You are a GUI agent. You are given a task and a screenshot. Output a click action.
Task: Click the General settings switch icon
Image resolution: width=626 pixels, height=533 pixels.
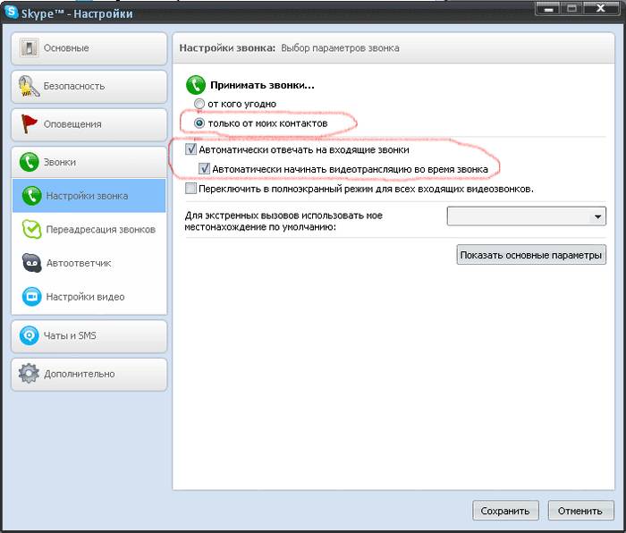(x=30, y=48)
